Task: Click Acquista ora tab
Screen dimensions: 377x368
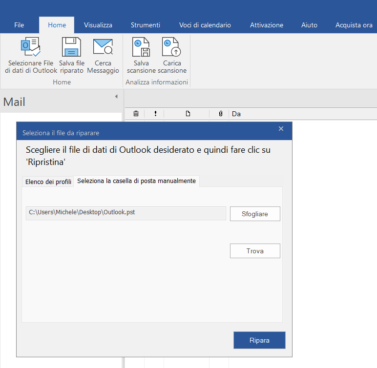Action: tap(354, 25)
